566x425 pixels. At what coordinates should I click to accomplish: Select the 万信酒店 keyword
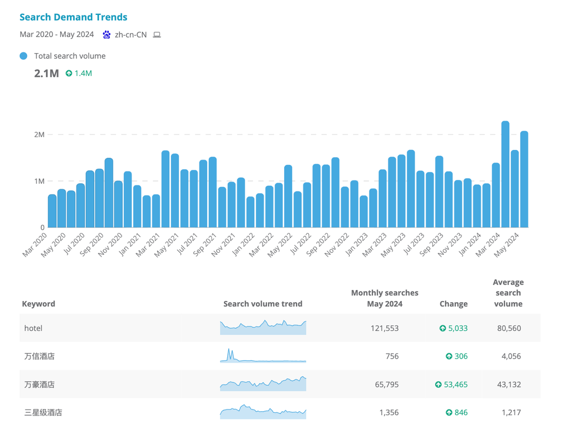coord(39,356)
